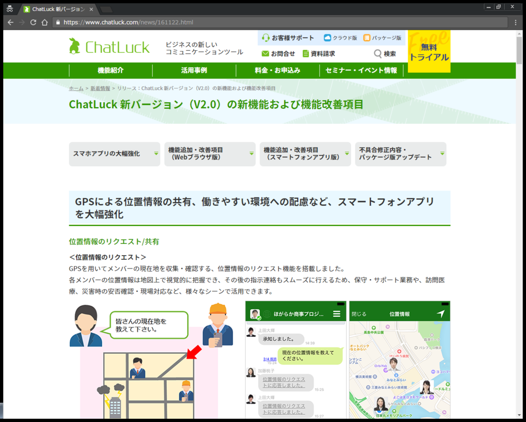This screenshot has width=526, height=422.
Task: Click heading 位置情報のリクエスト/共有
Action: click(x=114, y=242)
